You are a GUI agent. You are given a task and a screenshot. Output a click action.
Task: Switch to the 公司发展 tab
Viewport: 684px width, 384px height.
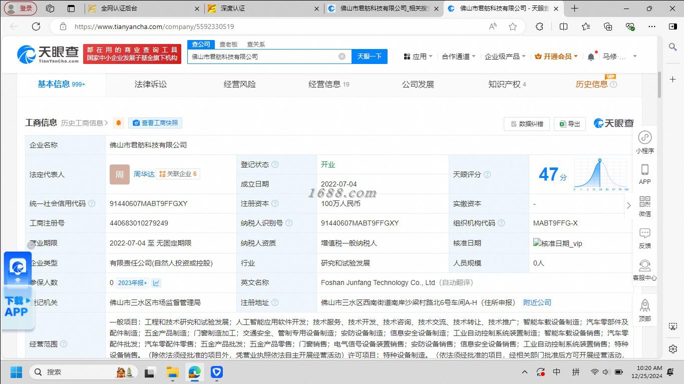pos(418,84)
